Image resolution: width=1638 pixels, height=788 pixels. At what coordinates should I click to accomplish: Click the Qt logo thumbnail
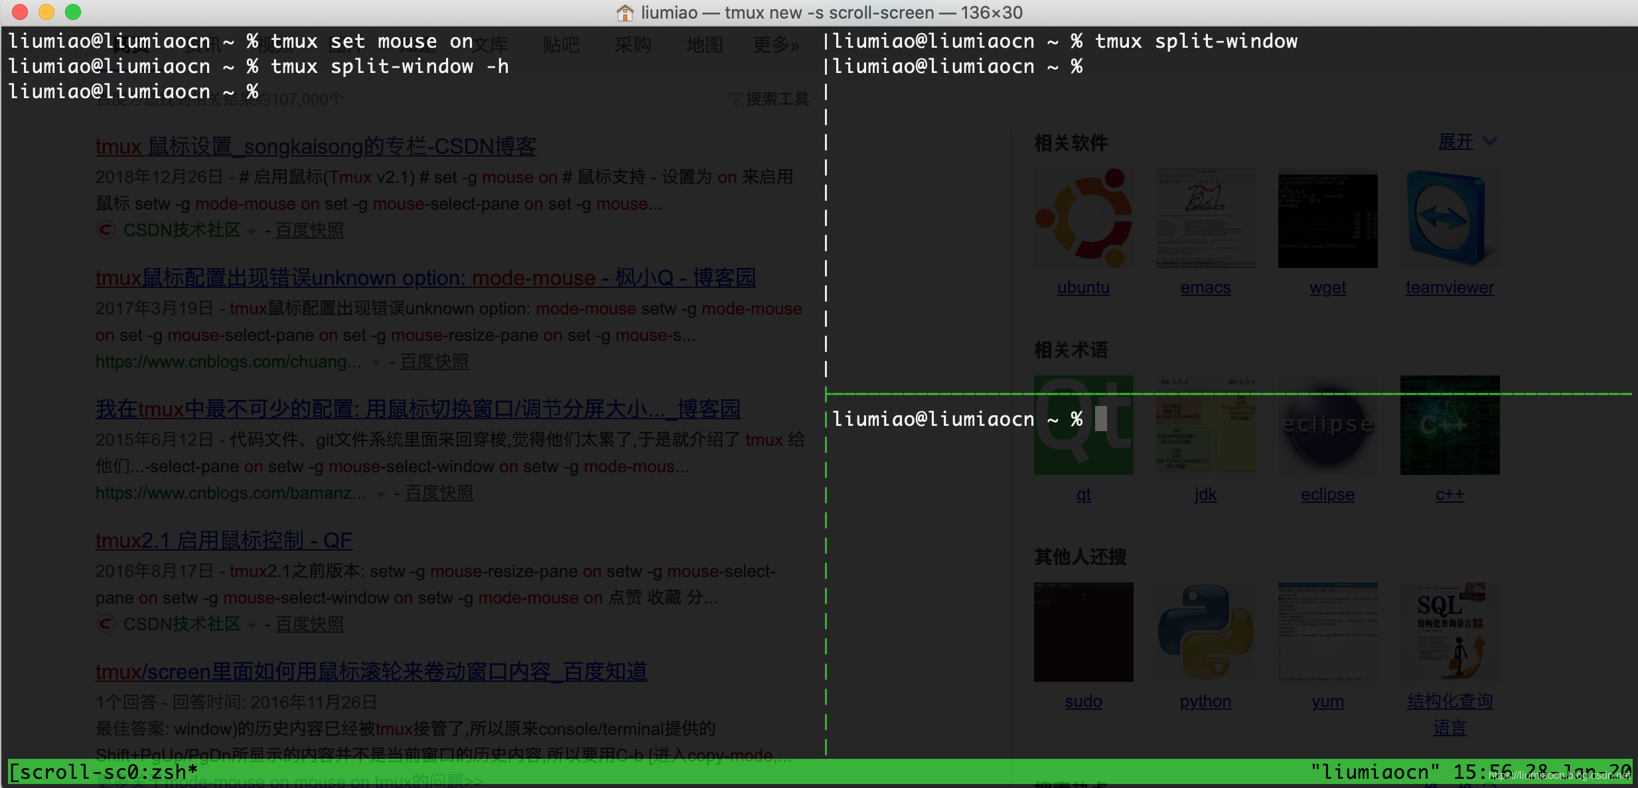tap(1084, 425)
